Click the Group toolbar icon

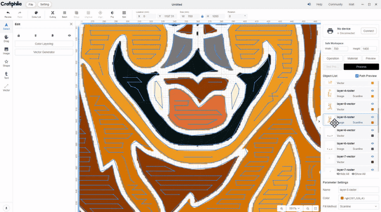76,13
